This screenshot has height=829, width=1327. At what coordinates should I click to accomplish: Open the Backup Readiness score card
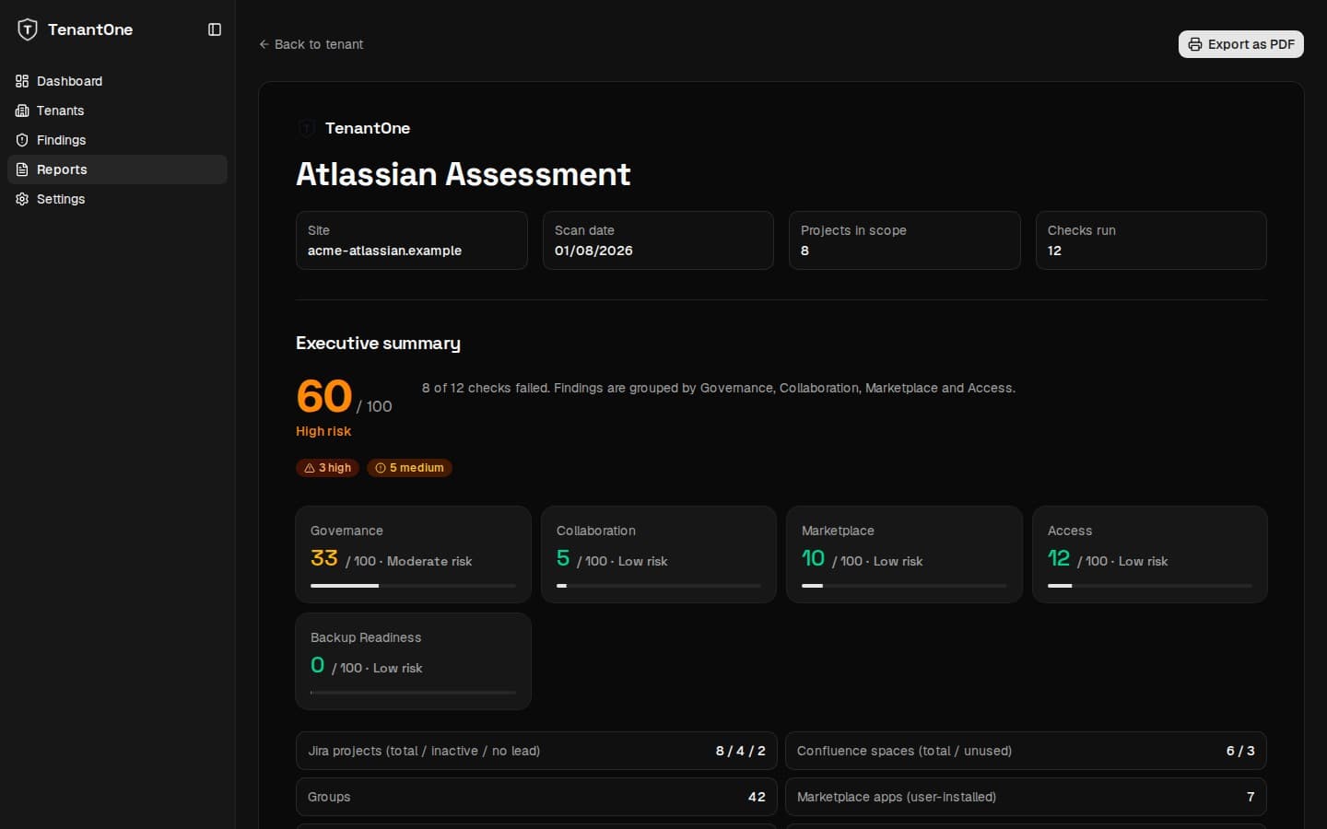coord(413,661)
